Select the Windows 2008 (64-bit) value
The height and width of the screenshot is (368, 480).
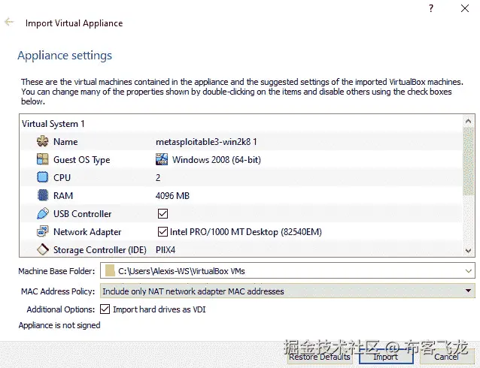tap(217, 159)
